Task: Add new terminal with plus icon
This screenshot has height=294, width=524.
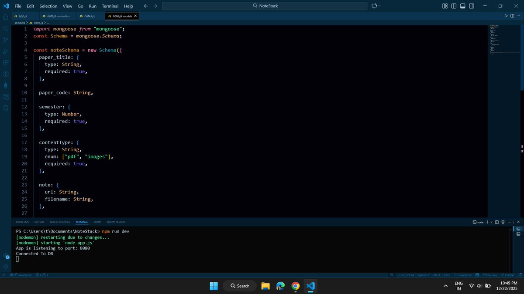Action: [487, 222]
